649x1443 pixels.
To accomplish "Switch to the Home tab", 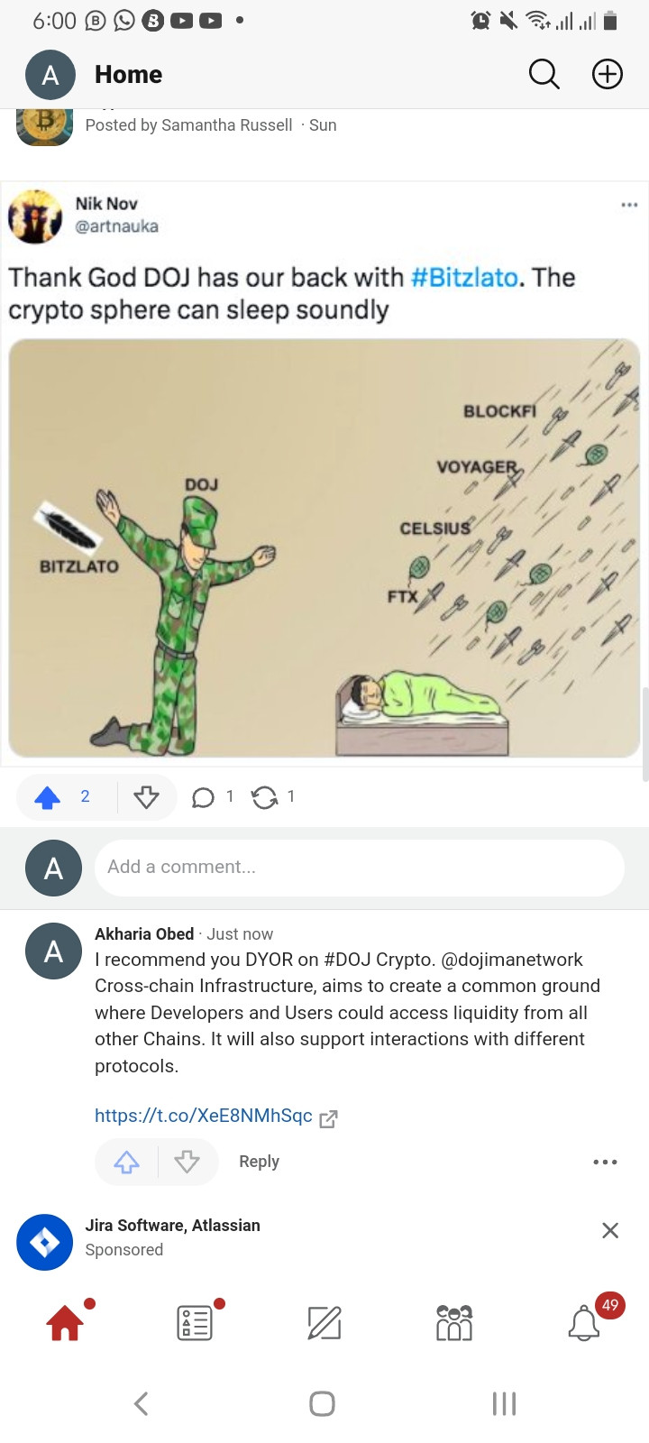I will (66, 1323).
